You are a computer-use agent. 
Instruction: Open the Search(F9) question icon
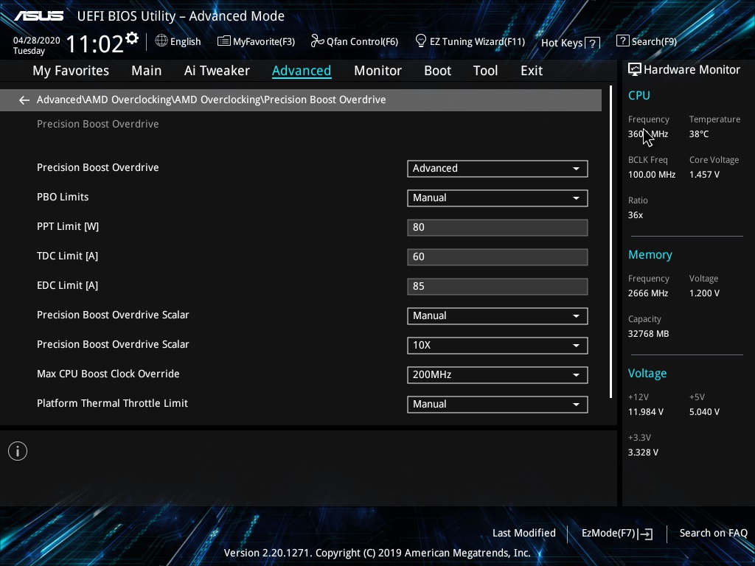click(622, 41)
